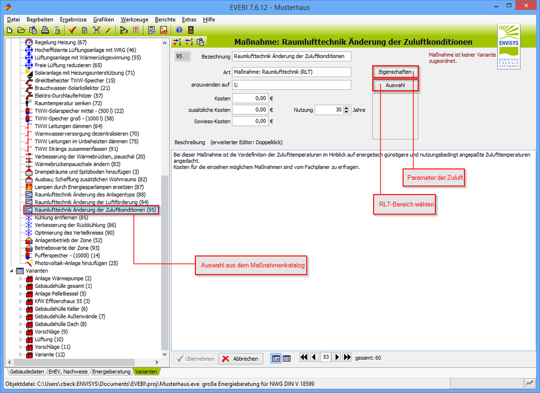This screenshot has width=540, height=393.
Task: Switch to the Energieberatung tab
Action: [111, 371]
